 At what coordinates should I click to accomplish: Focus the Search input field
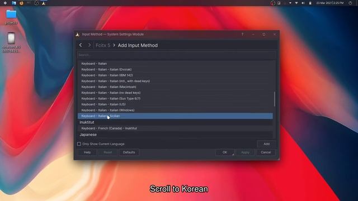(177, 55)
